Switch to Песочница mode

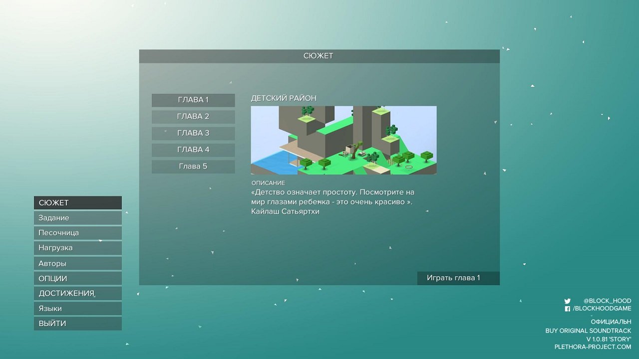[77, 232]
